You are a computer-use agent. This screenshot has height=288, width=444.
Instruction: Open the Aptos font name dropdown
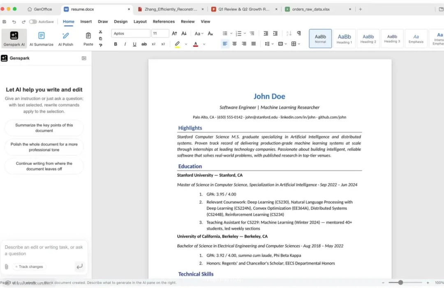tap(131, 33)
